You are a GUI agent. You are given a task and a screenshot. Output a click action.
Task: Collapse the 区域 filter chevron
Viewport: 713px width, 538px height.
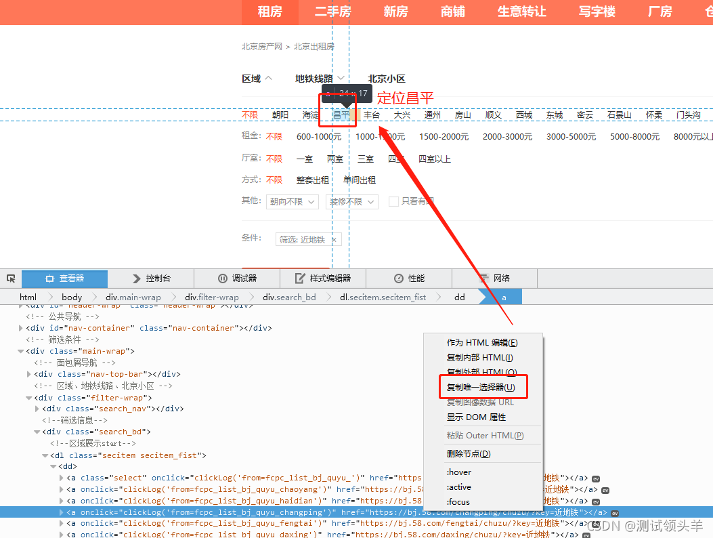269,79
